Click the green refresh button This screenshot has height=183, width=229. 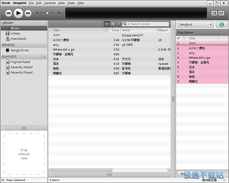222,24
